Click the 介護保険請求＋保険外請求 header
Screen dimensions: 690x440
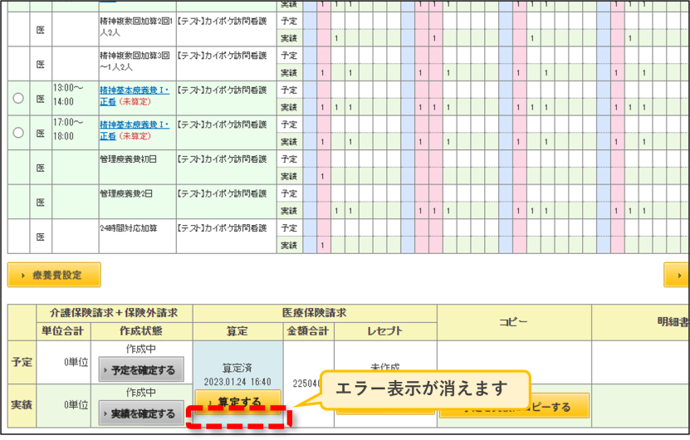tap(114, 313)
